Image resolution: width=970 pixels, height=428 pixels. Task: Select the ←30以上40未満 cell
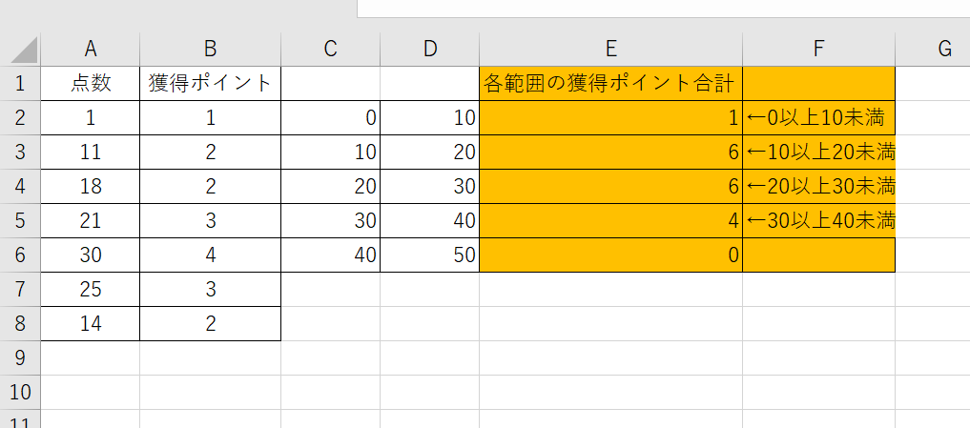tap(818, 221)
